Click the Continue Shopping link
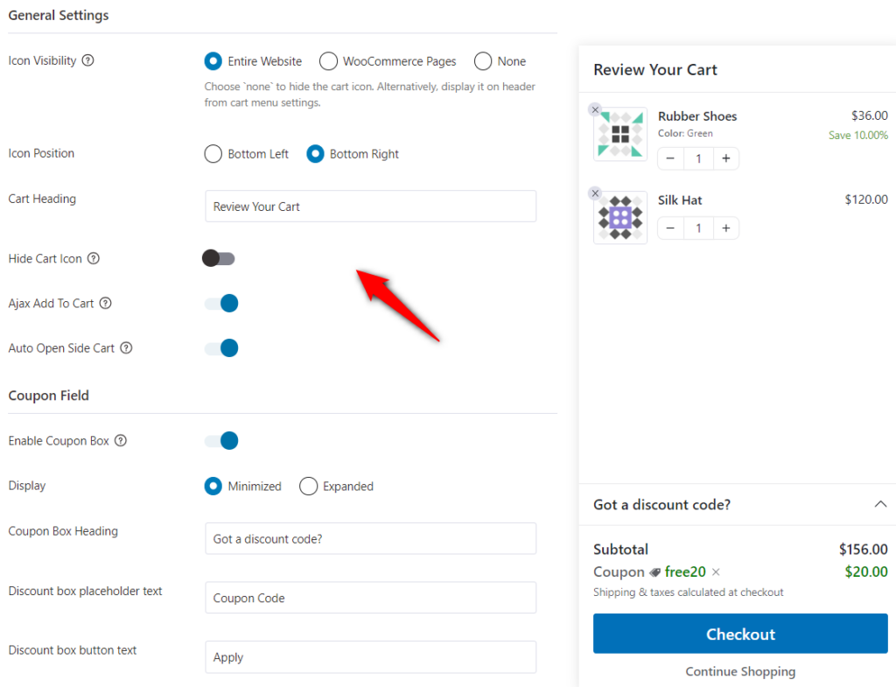This screenshot has height=687, width=896. pos(740,671)
